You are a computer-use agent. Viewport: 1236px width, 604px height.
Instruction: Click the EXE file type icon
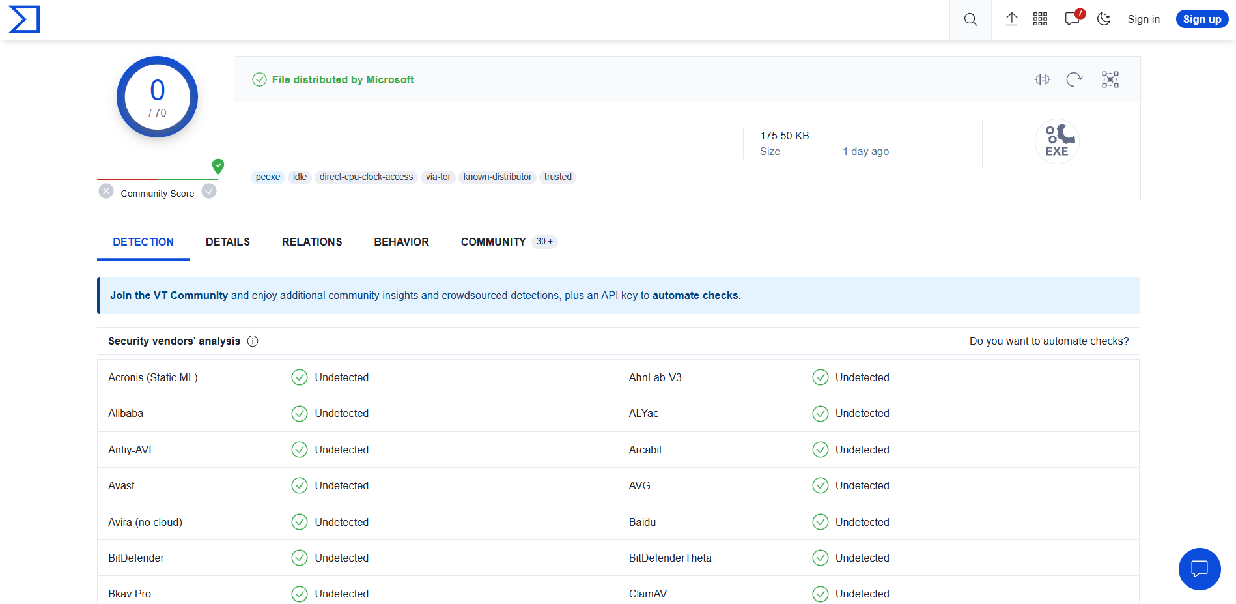1057,141
